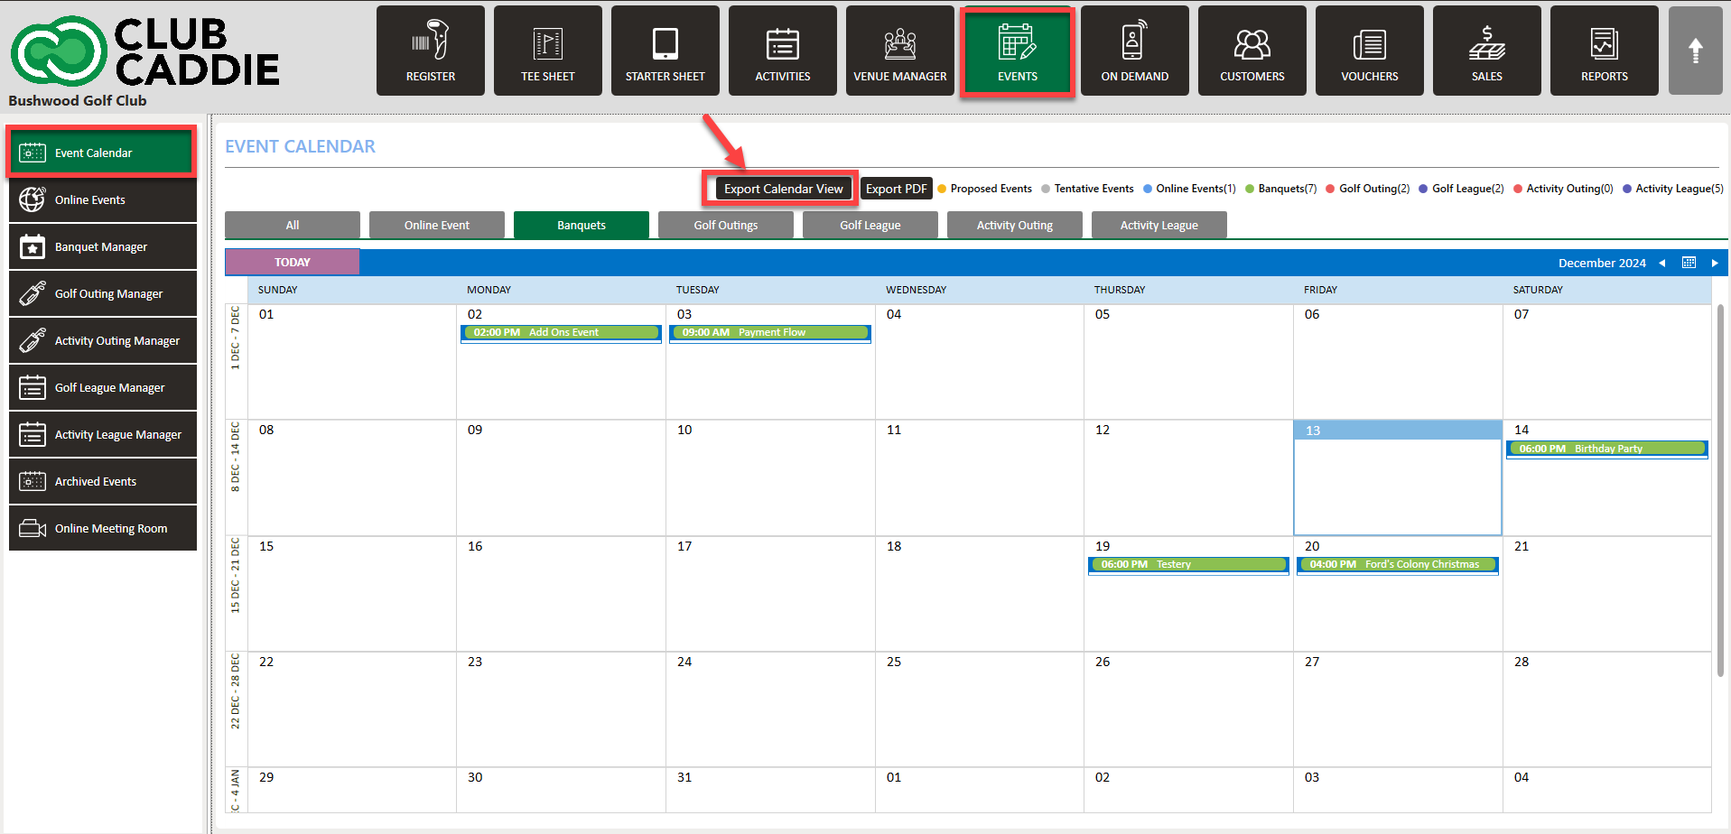
Task: Click Banquets(7) legend item
Action: point(1281,189)
